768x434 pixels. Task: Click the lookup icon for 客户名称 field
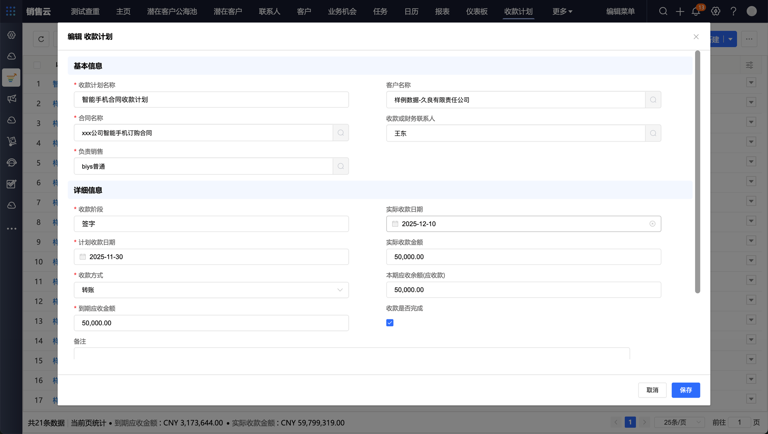(653, 100)
